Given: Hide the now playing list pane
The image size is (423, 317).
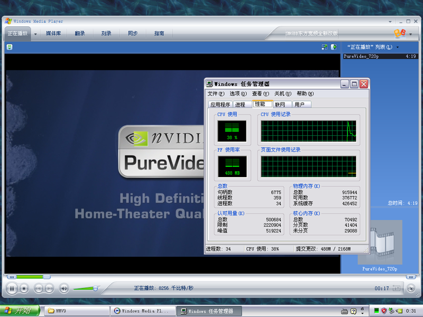Looking at the screenshot, I should pyautogui.click(x=334, y=47).
